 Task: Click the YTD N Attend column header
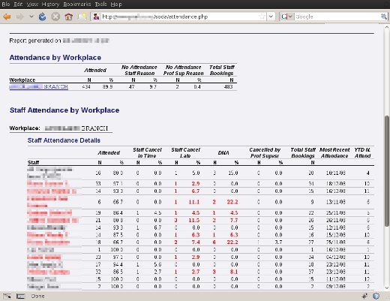pyautogui.click(x=362, y=153)
